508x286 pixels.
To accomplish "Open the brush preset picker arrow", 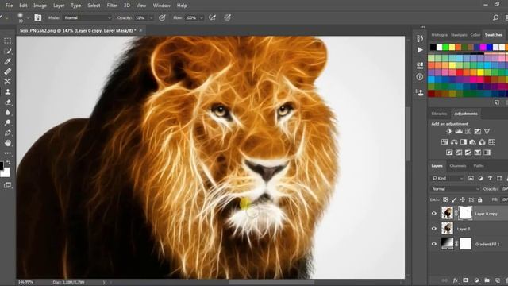I will coord(29,18).
